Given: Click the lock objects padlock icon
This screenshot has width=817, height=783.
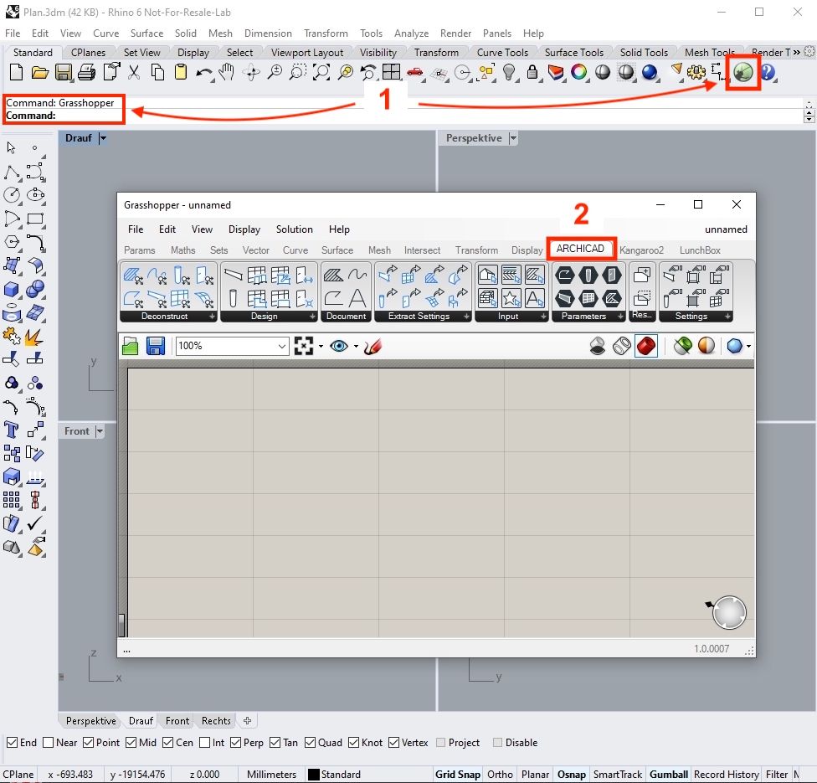Looking at the screenshot, I should [532, 72].
